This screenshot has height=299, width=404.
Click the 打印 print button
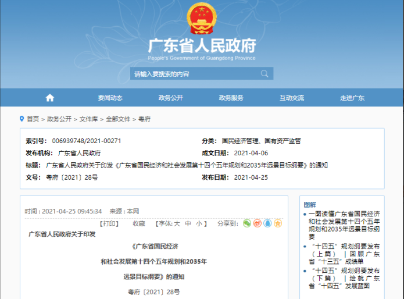[109, 223]
